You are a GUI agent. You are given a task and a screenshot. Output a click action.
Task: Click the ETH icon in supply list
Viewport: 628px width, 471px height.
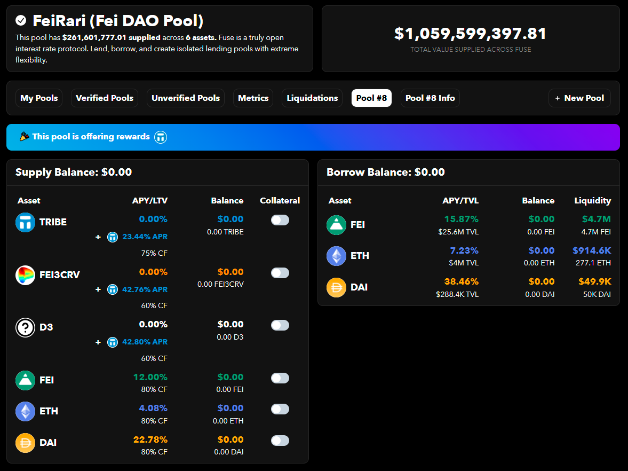pos(25,411)
